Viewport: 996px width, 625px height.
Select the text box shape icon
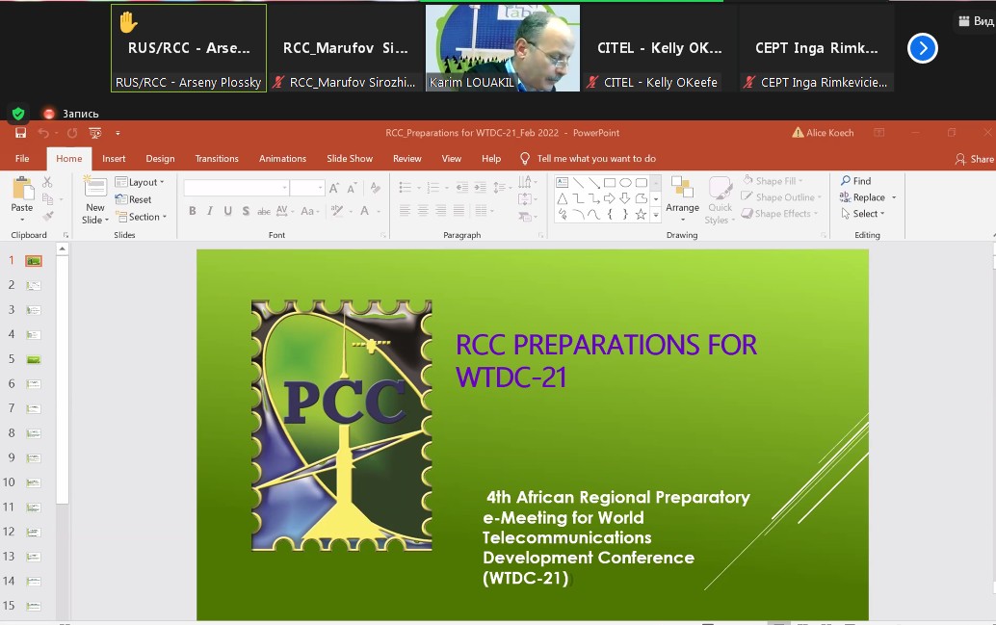(563, 183)
